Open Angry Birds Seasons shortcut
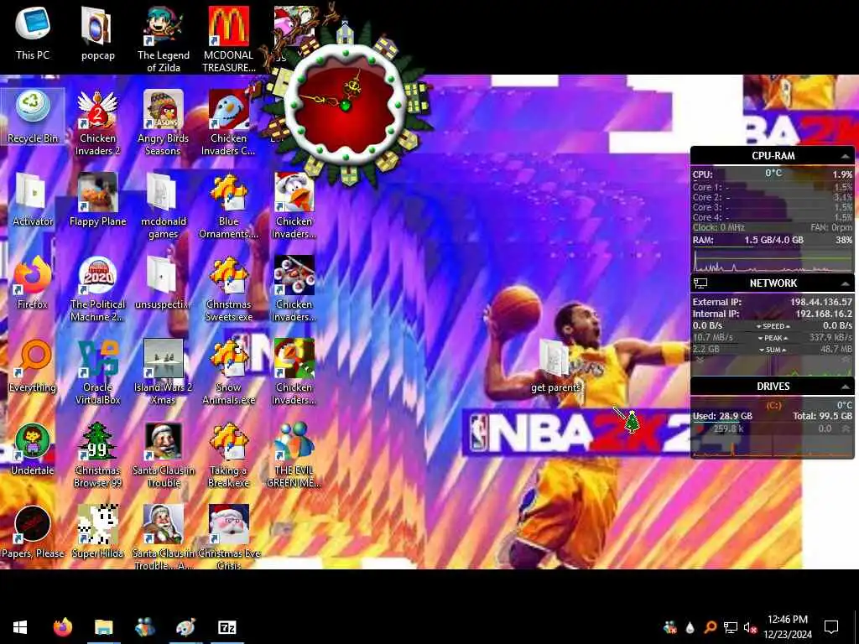The image size is (859, 644). coord(164,122)
